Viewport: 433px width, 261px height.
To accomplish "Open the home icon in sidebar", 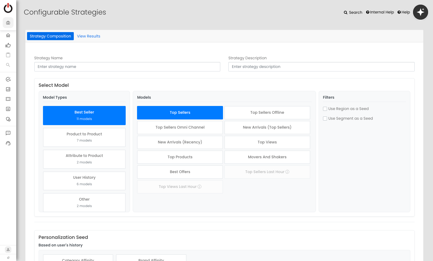I will [x=8, y=35].
